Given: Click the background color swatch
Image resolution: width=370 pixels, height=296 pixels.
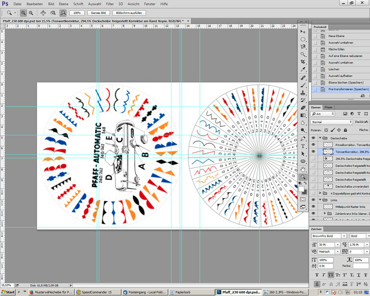Looking at the screenshot, I should (x=305, y=192).
